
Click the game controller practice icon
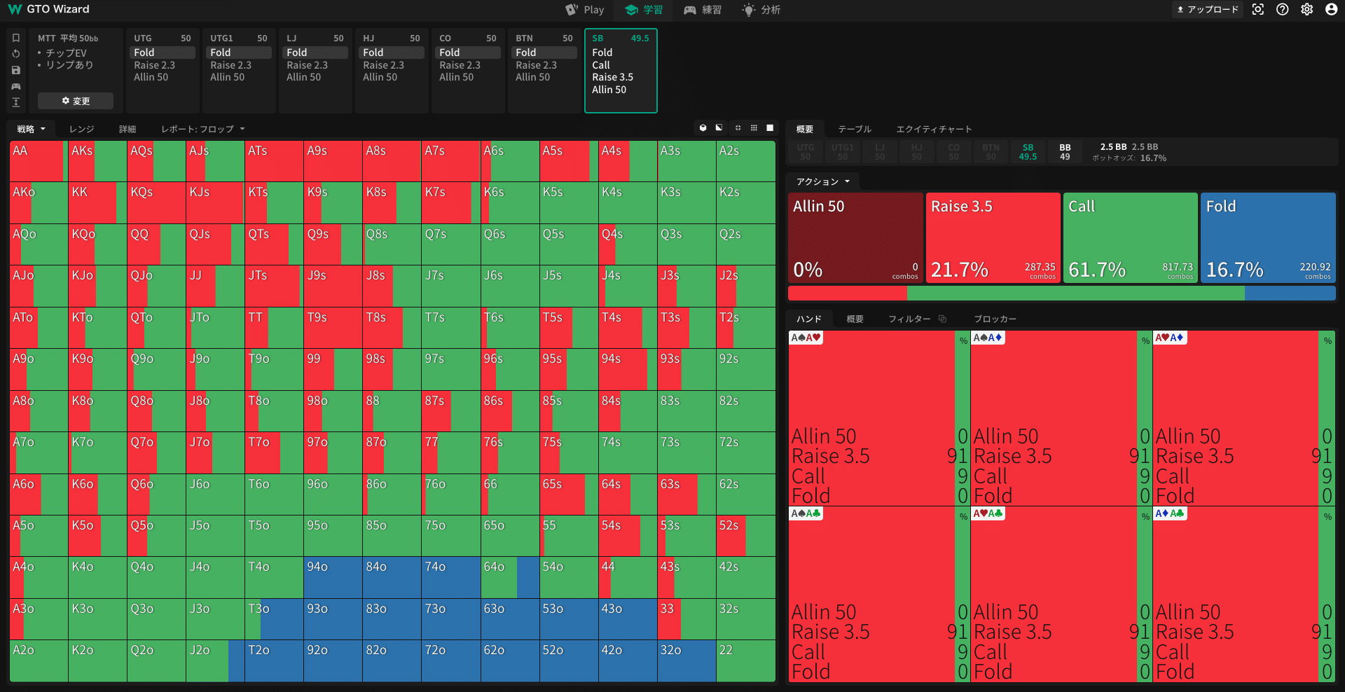click(x=16, y=86)
